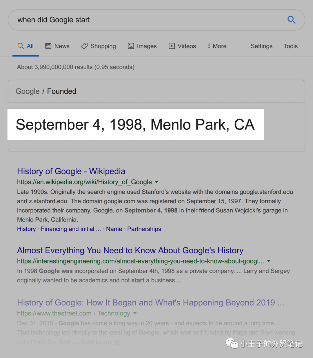
Task: Open History of Google: How It Began result
Action: (151, 303)
